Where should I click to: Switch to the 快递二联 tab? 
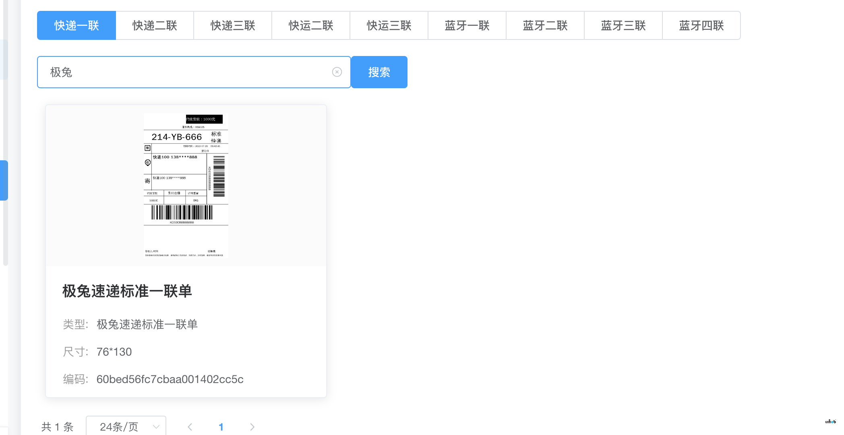pos(155,25)
